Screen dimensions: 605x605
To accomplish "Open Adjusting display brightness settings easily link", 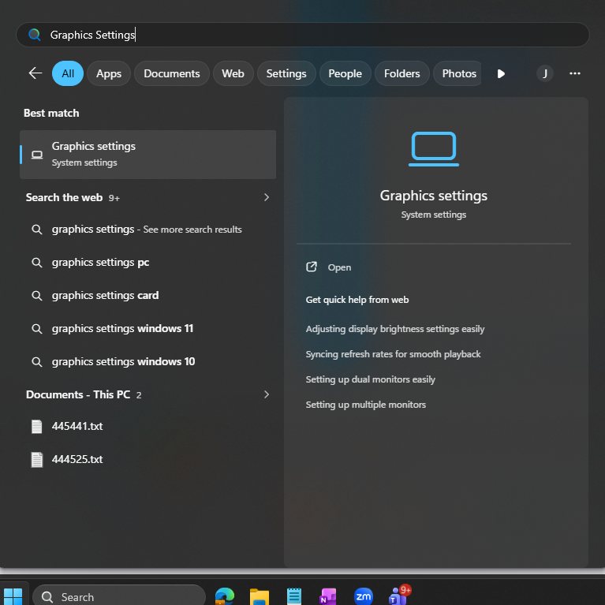I will coord(395,329).
